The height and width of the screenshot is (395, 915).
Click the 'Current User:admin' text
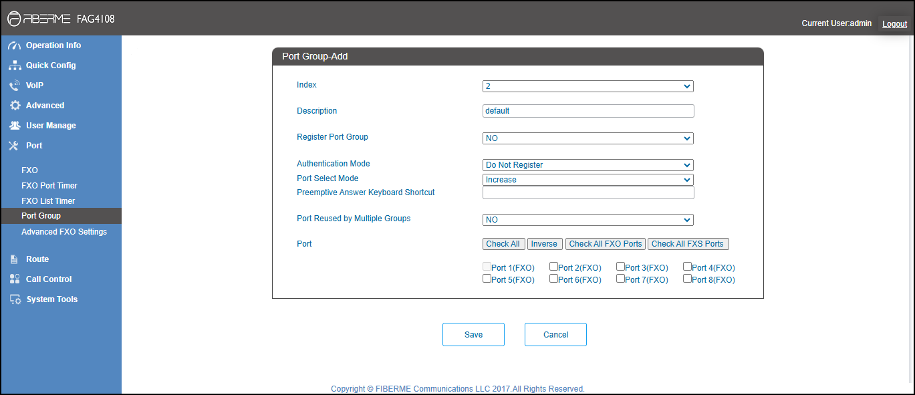pos(837,23)
